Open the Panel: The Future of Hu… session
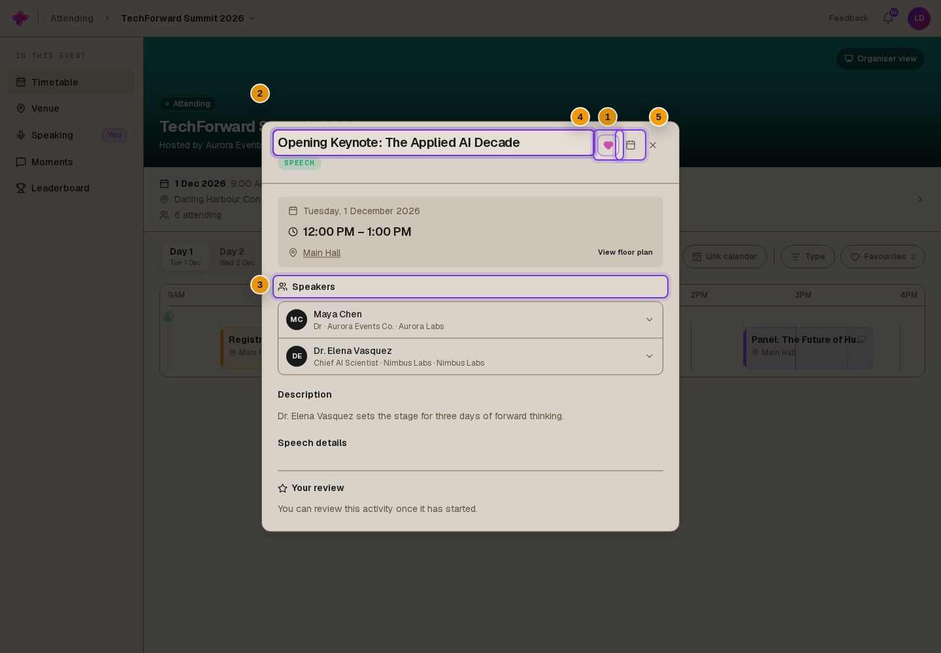941x653 pixels. pyautogui.click(x=808, y=348)
